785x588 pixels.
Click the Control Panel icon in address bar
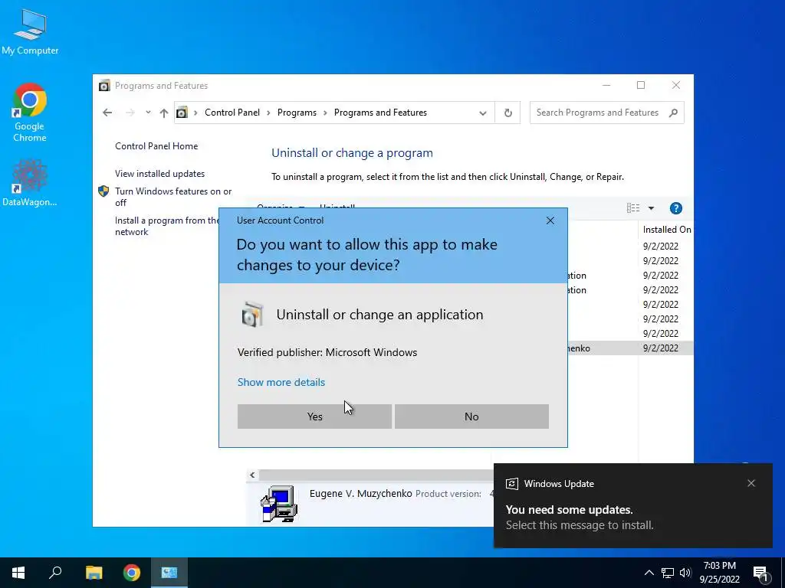[182, 113]
